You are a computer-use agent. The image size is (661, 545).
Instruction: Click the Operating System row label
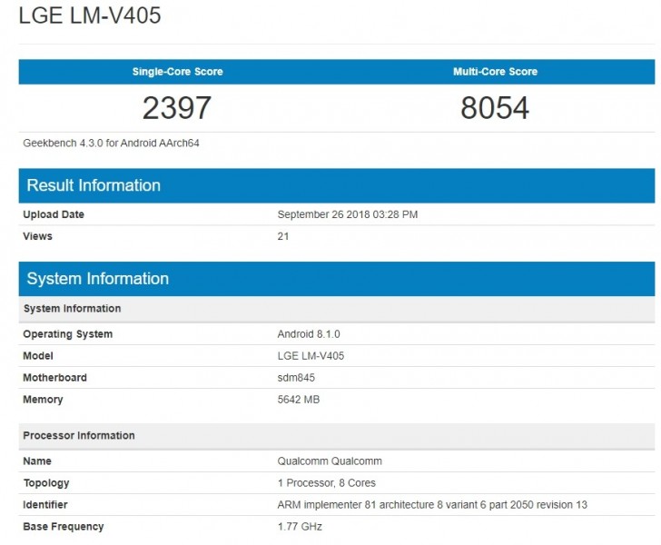click(68, 334)
